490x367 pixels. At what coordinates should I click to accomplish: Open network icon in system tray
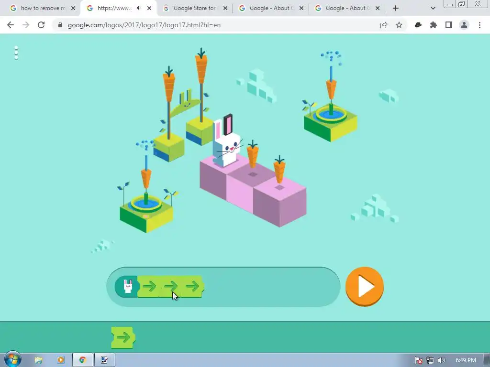tap(430, 360)
